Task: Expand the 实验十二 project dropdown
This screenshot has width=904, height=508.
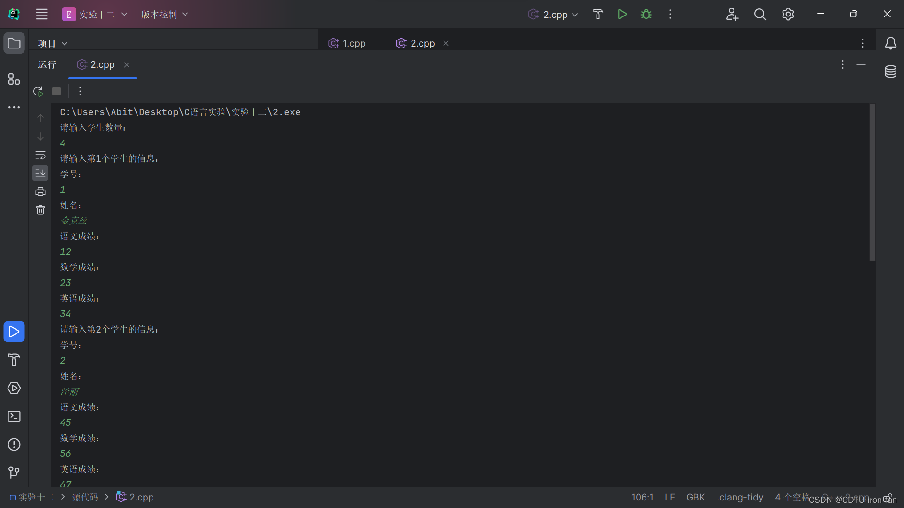Action: pos(96,15)
